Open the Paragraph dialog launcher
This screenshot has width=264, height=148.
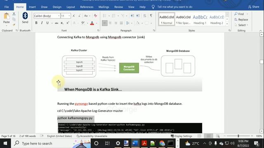click(154, 30)
